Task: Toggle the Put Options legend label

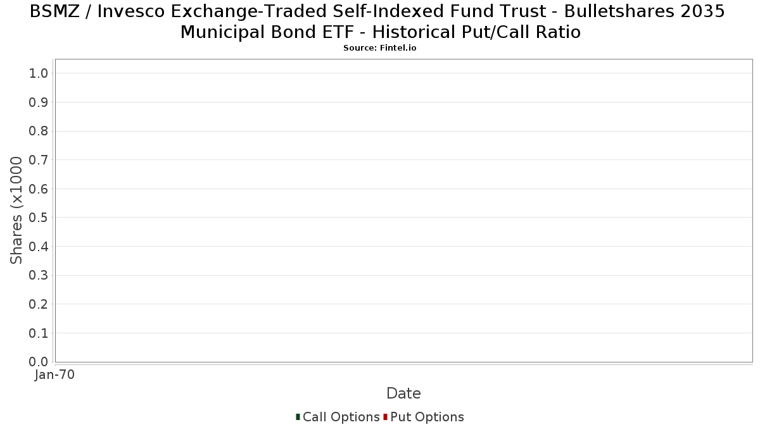Action: pos(427,417)
